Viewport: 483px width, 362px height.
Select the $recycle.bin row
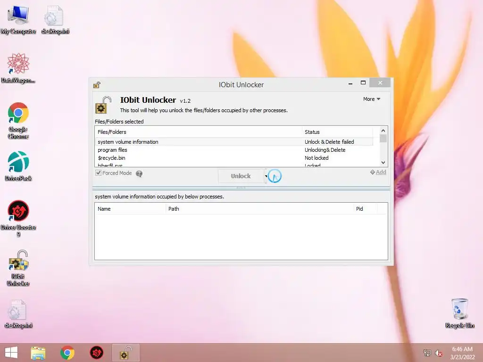[234, 158]
